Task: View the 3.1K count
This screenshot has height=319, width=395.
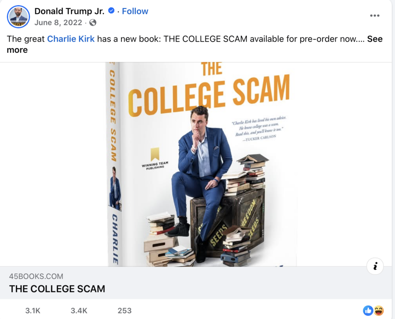Action: 33,310
